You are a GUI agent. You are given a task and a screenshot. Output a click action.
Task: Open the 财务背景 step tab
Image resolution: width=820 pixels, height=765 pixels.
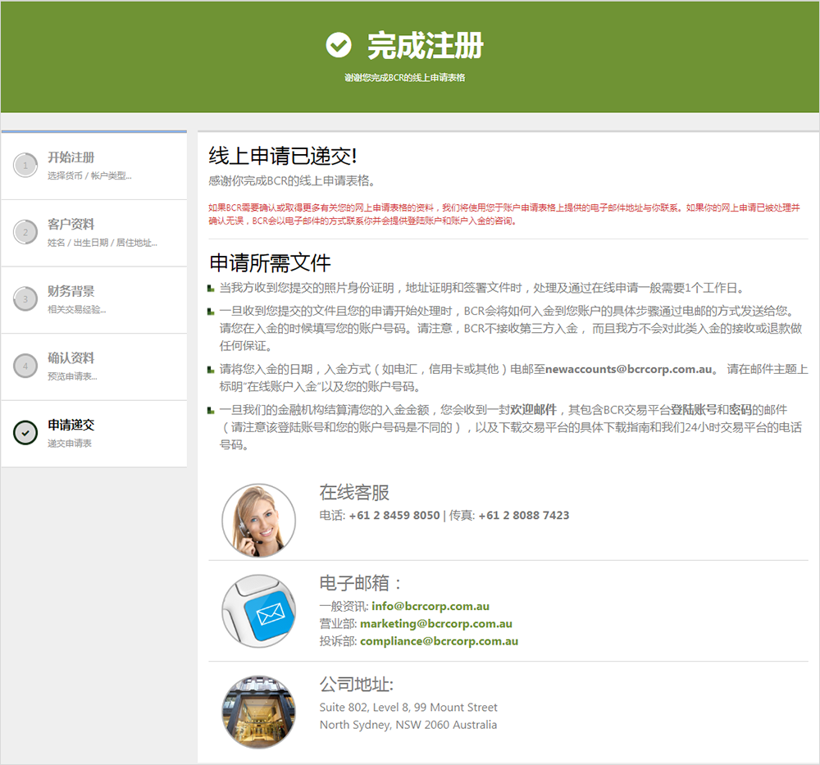click(94, 300)
